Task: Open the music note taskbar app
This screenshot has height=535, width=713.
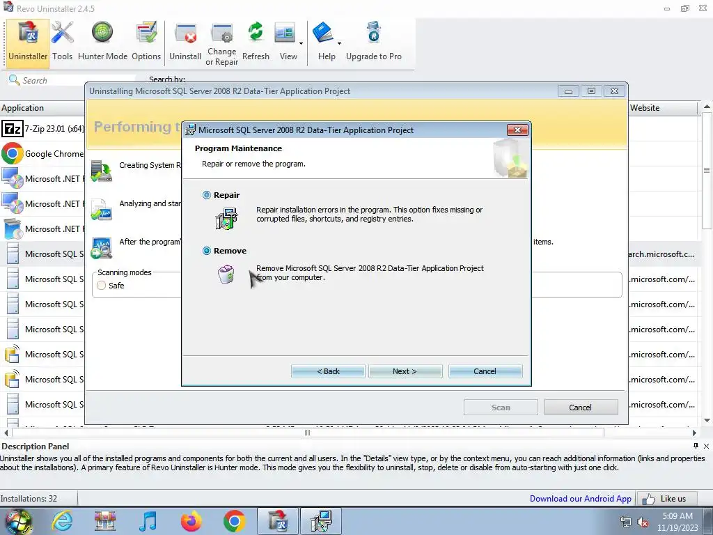Action: 148,521
